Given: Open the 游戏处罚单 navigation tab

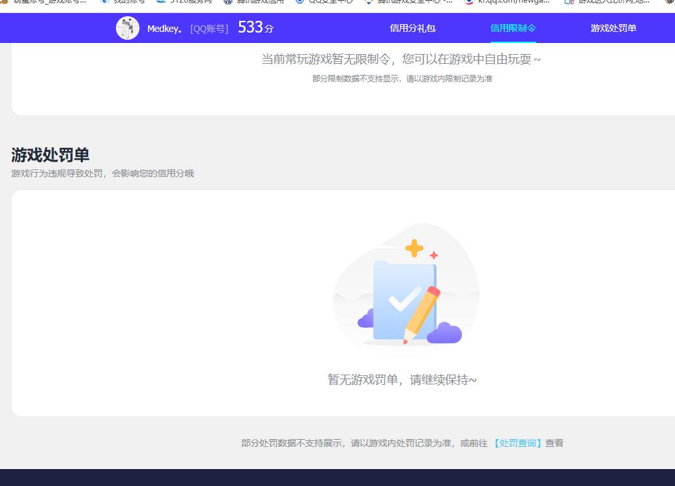Looking at the screenshot, I should (613, 28).
